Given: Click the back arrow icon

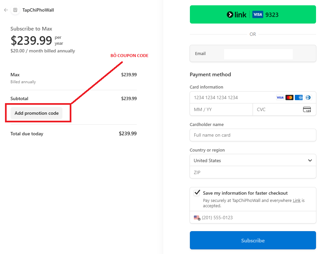Looking at the screenshot, I should pyautogui.click(x=6, y=10).
